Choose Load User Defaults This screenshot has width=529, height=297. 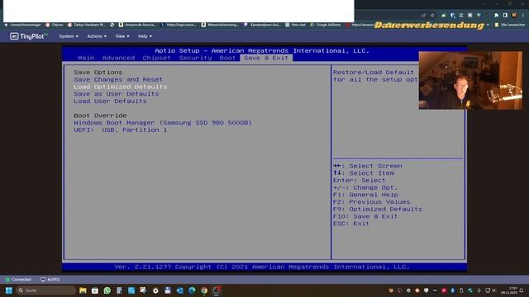point(110,101)
